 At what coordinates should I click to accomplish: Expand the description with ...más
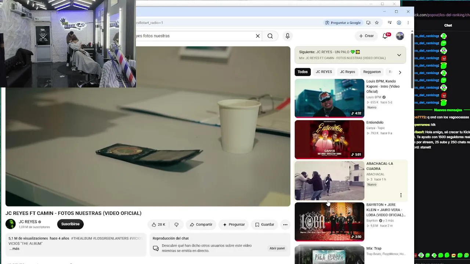pos(15,249)
